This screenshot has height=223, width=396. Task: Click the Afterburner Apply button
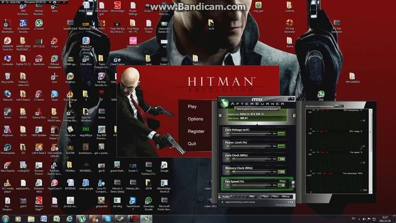coord(265,196)
